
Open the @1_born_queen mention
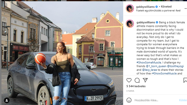tap(156, 66)
